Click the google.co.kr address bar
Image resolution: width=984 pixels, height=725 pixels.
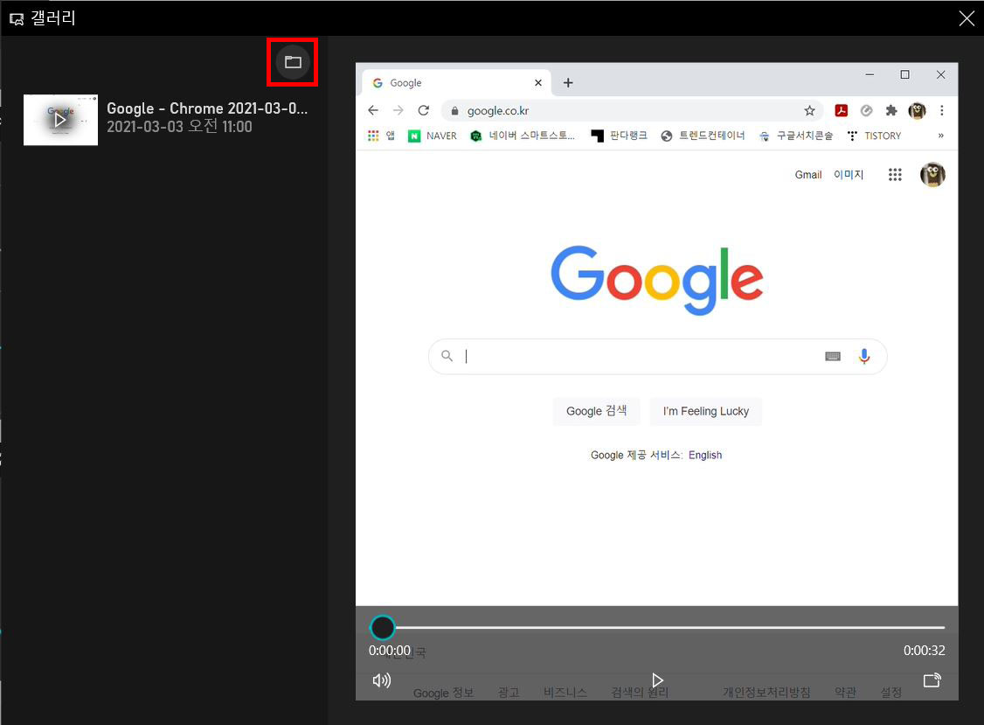(x=633, y=110)
